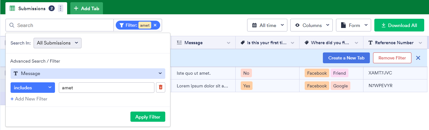Click the Download All button

399,25
